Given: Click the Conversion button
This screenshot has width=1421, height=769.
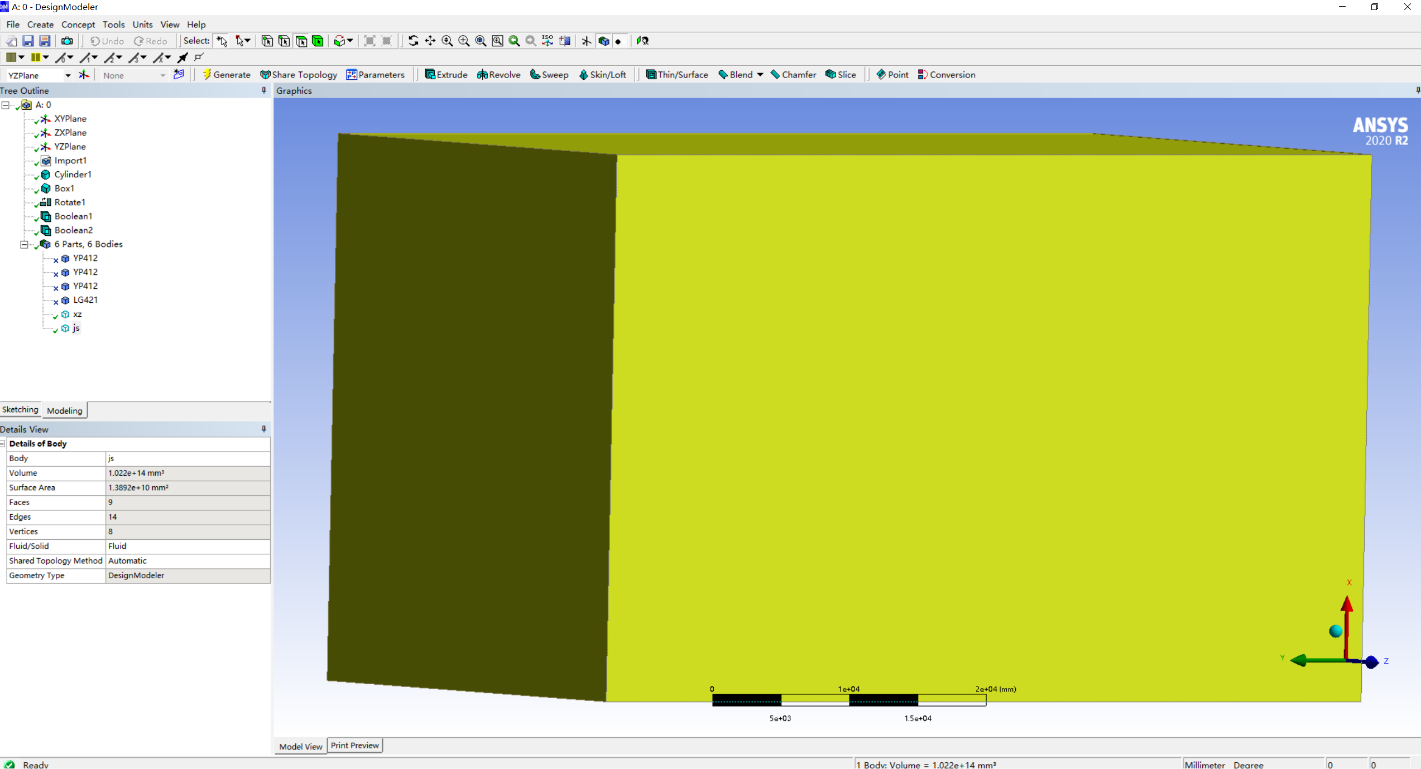Looking at the screenshot, I should click(947, 75).
